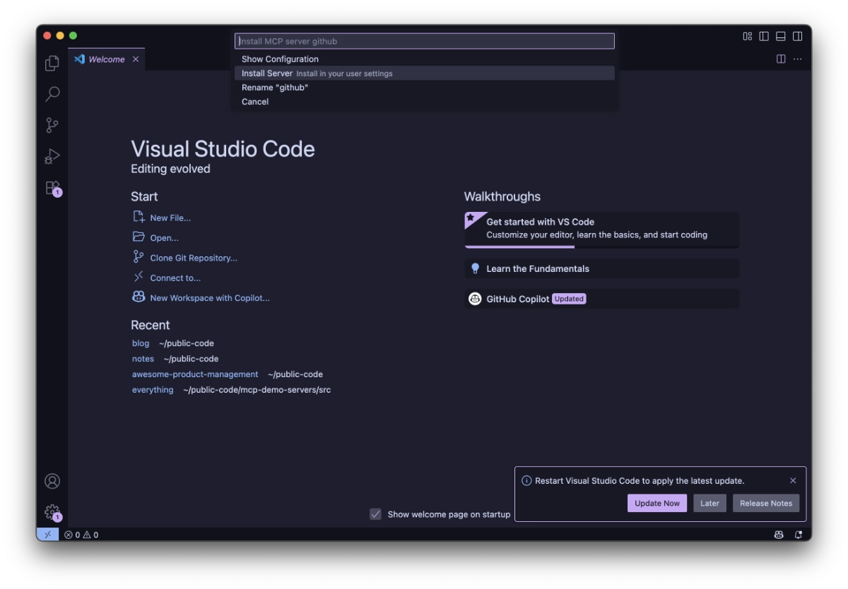The height and width of the screenshot is (589, 848).
Task: Open the Manage gear icon
Action: coord(52,512)
